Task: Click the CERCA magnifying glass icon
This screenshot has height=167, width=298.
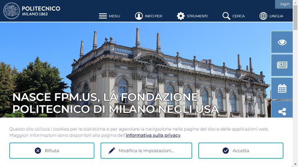Action: (226, 16)
